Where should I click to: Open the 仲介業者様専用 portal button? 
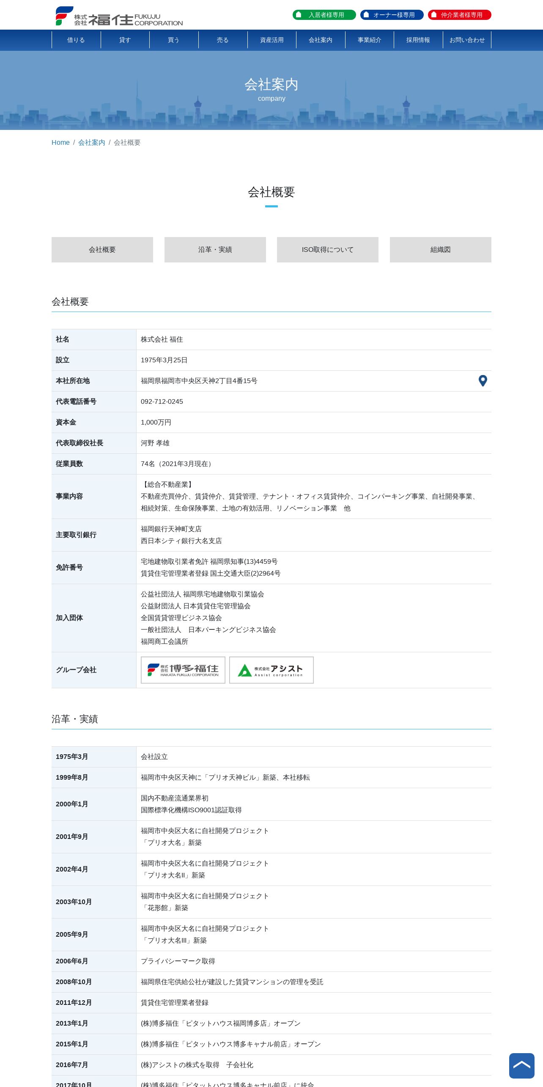(x=459, y=15)
